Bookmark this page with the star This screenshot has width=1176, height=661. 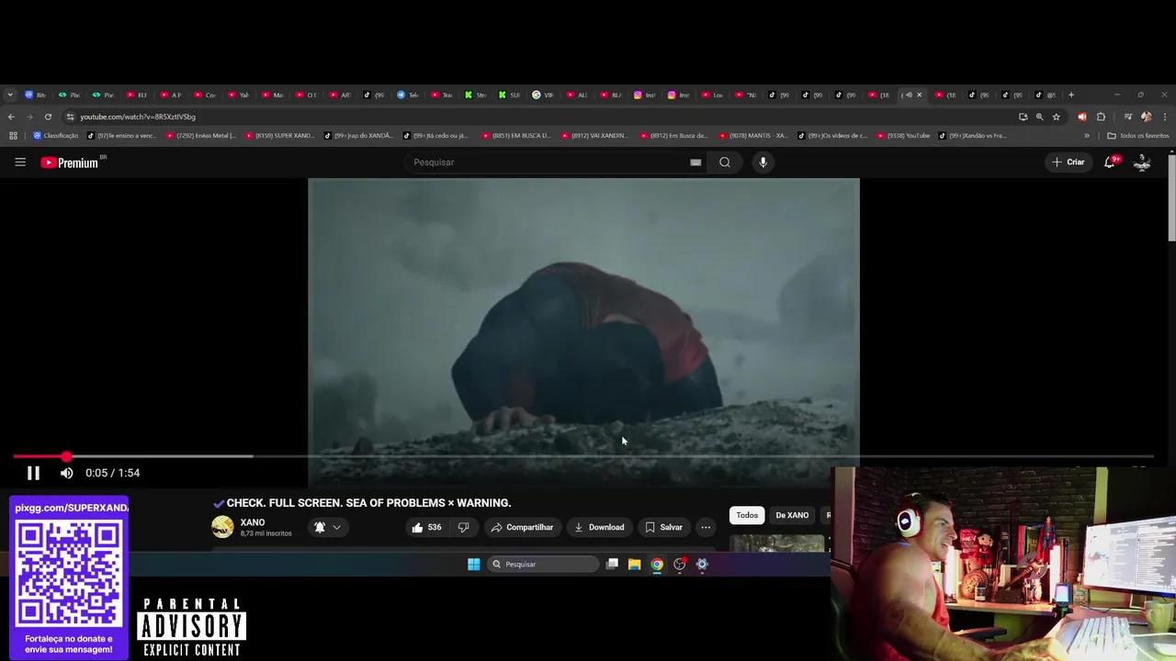coord(1057,117)
